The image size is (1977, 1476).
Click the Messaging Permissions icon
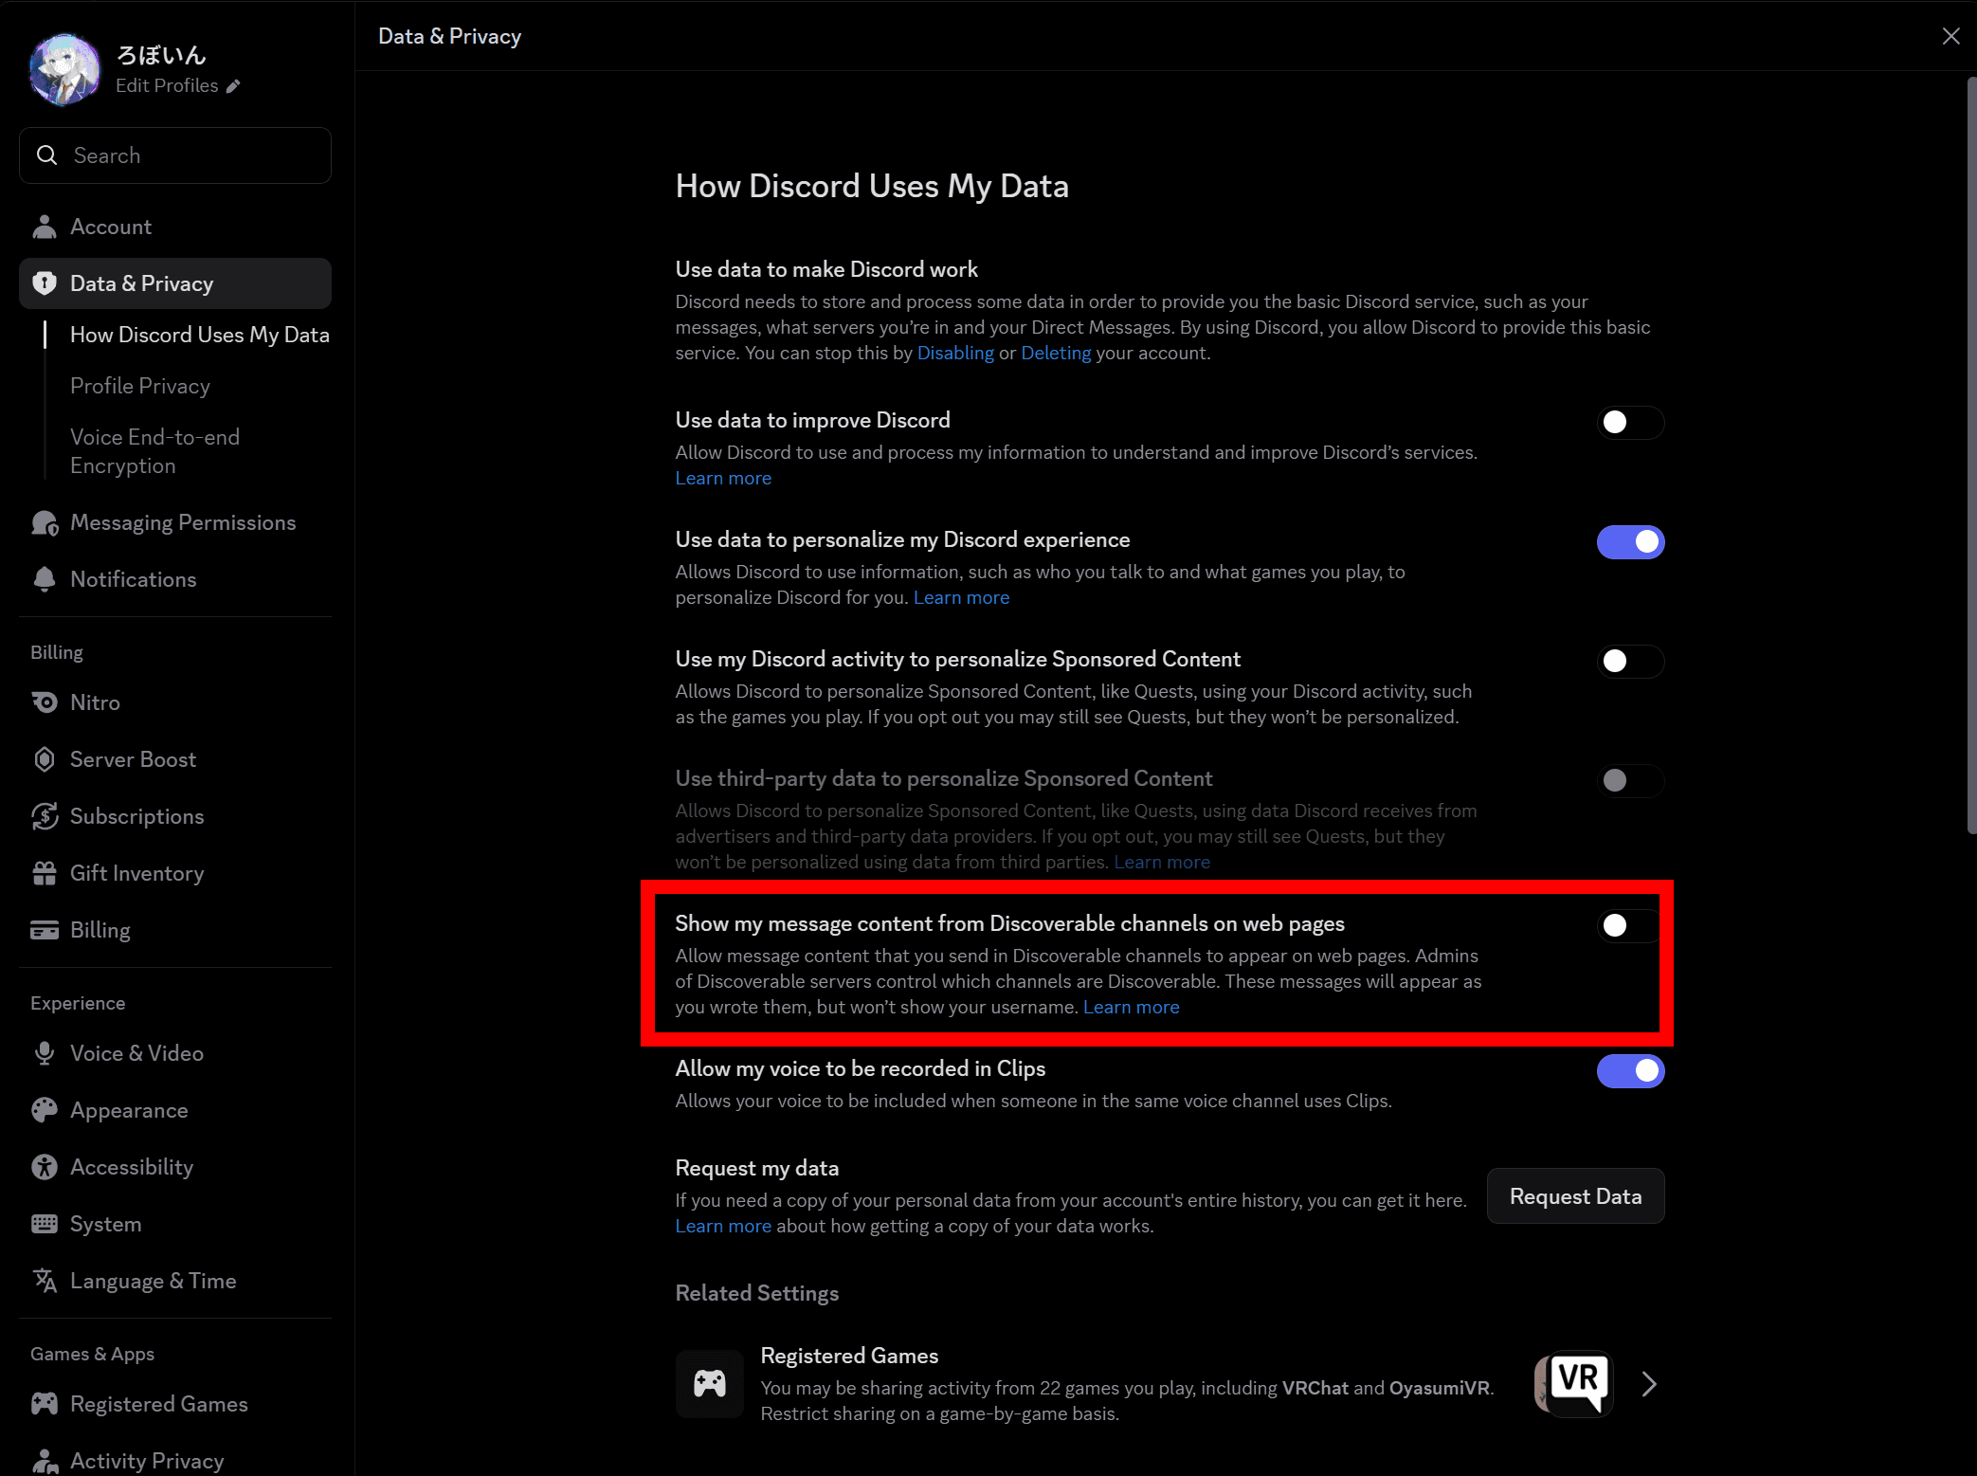(x=44, y=522)
